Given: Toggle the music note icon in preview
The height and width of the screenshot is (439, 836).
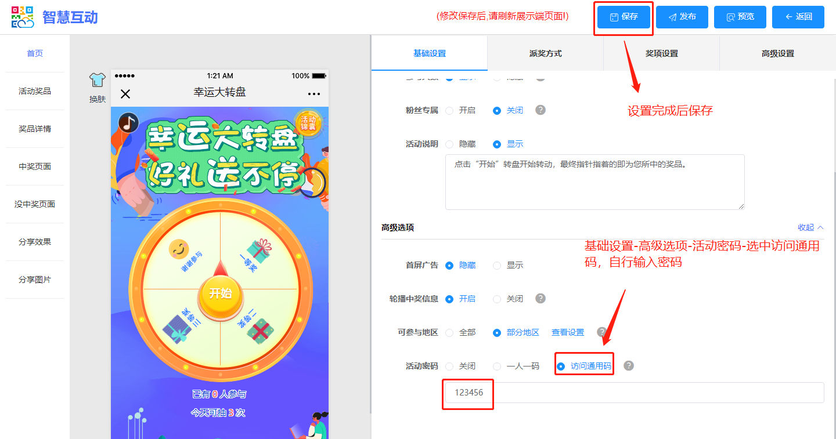Looking at the screenshot, I should click(128, 122).
